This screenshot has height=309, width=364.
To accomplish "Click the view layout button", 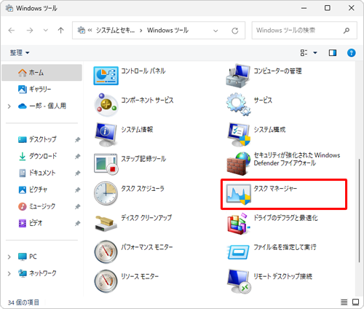I will (304, 52).
